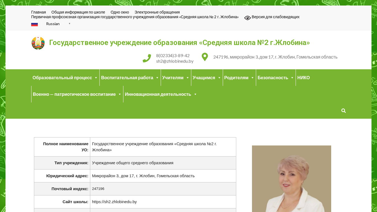This screenshot has height=212, width=377.
Task: Expand the 'Образовательный процесс' menu
Action: (x=65, y=78)
